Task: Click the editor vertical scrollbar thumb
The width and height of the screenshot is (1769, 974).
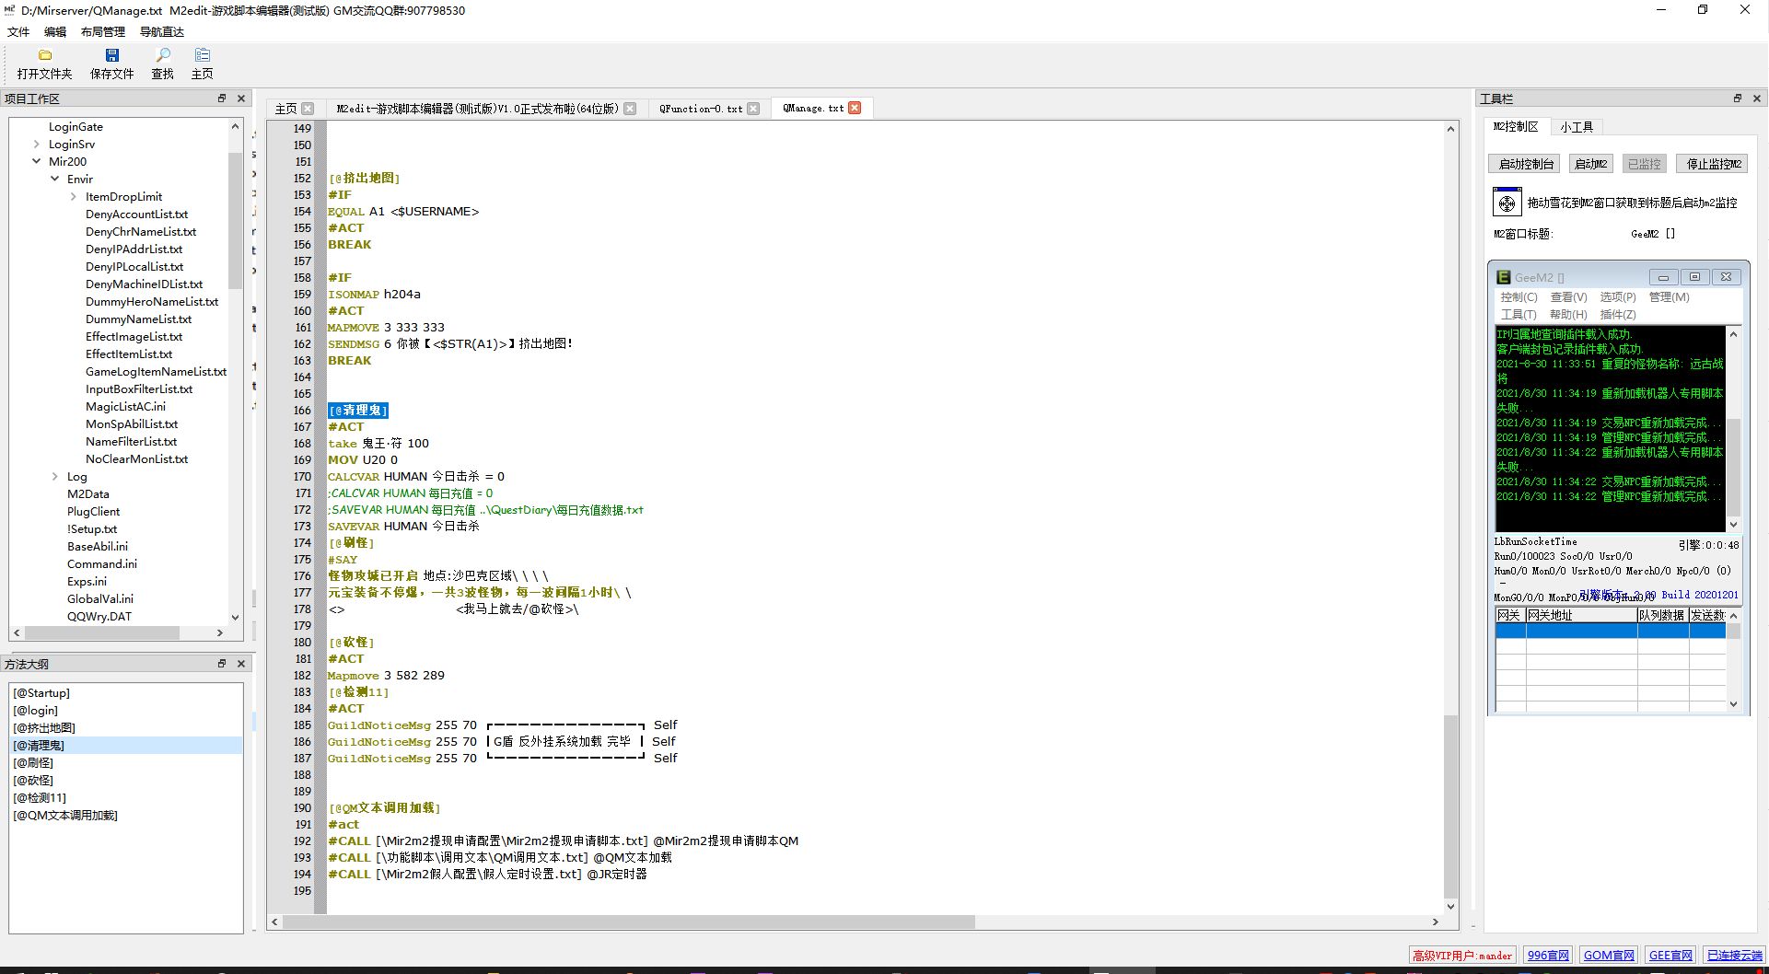Action: 1450,806
